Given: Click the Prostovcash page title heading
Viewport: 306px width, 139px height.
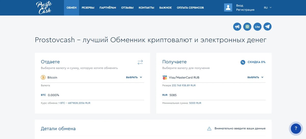Looking at the screenshot, I should click(151, 40).
